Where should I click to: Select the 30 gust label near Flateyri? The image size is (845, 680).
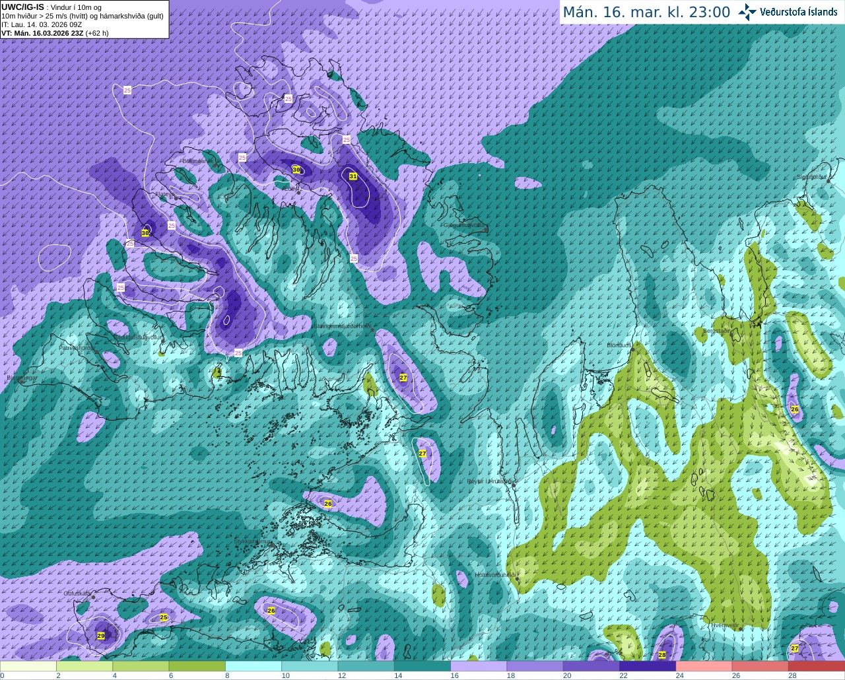click(145, 233)
